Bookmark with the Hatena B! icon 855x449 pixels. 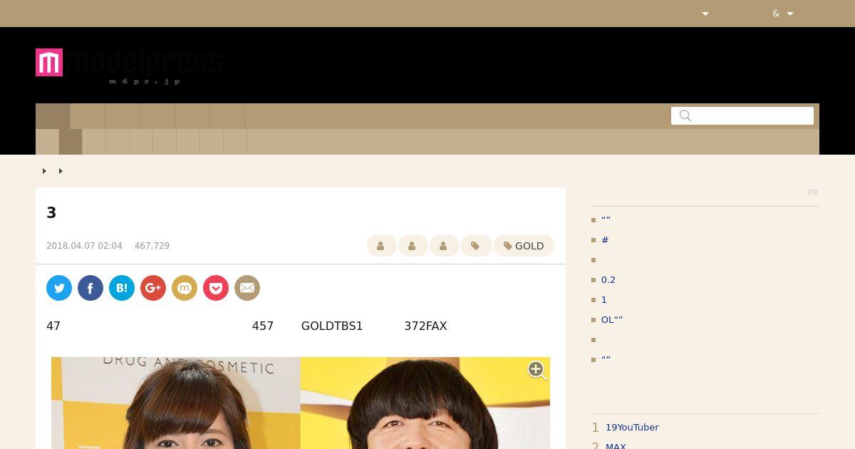click(x=122, y=288)
